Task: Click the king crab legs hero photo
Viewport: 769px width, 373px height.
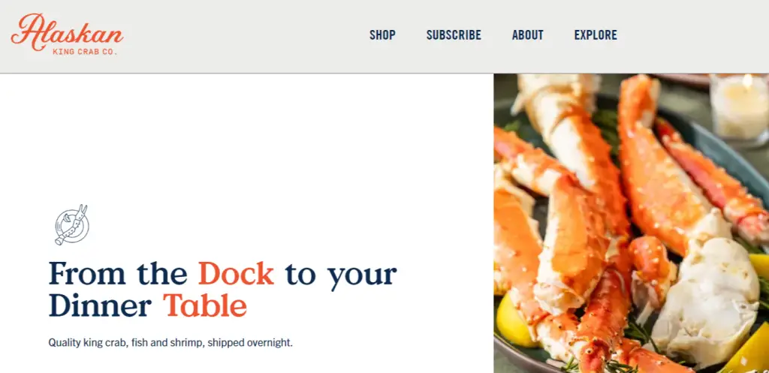Action: [x=631, y=224]
